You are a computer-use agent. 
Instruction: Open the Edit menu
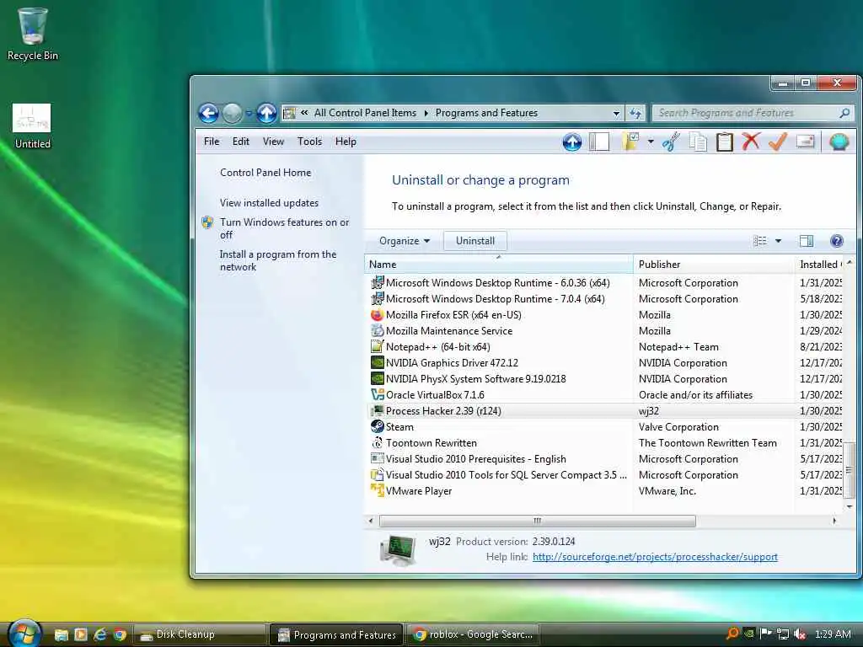coord(240,142)
